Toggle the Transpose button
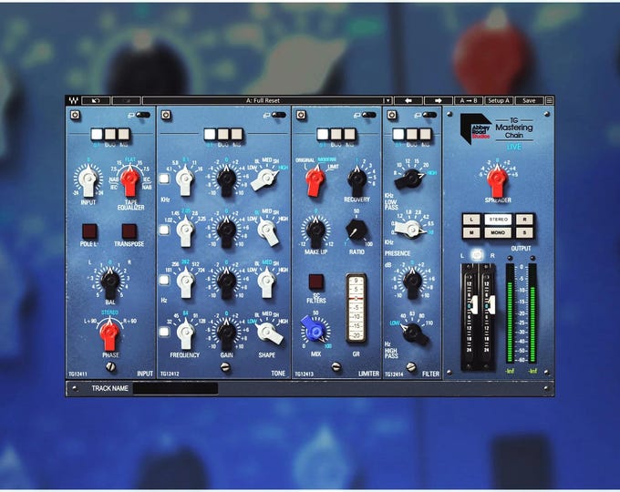This screenshot has height=492, width=620. pyautogui.click(x=129, y=231)
